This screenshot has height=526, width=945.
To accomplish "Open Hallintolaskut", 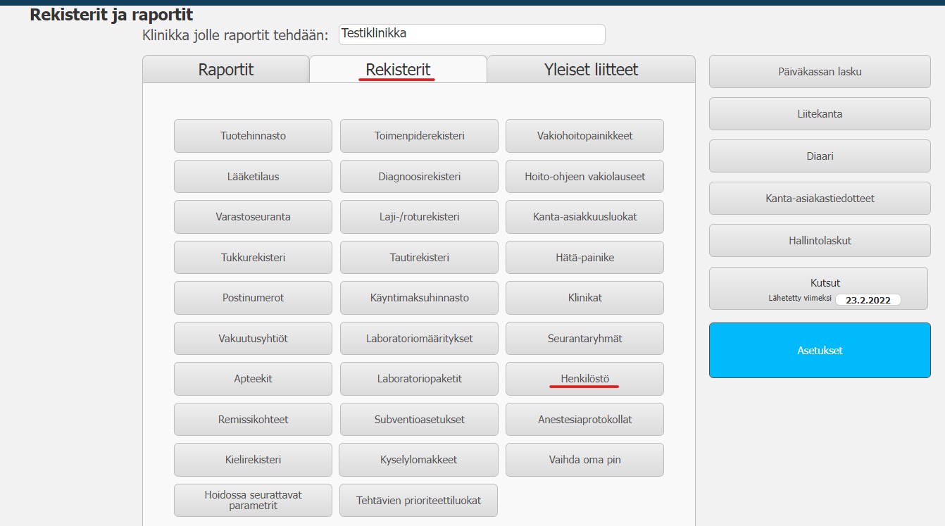I will (x=820, y=241).
